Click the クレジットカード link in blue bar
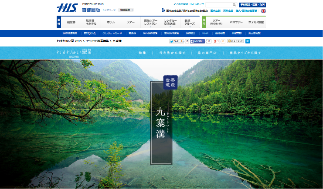Viewport: 323px width, 189px height. point(112,33)
